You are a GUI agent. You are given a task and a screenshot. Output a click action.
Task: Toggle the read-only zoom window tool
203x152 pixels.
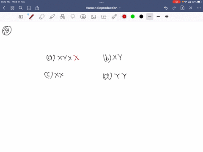(x=21, y=17)
